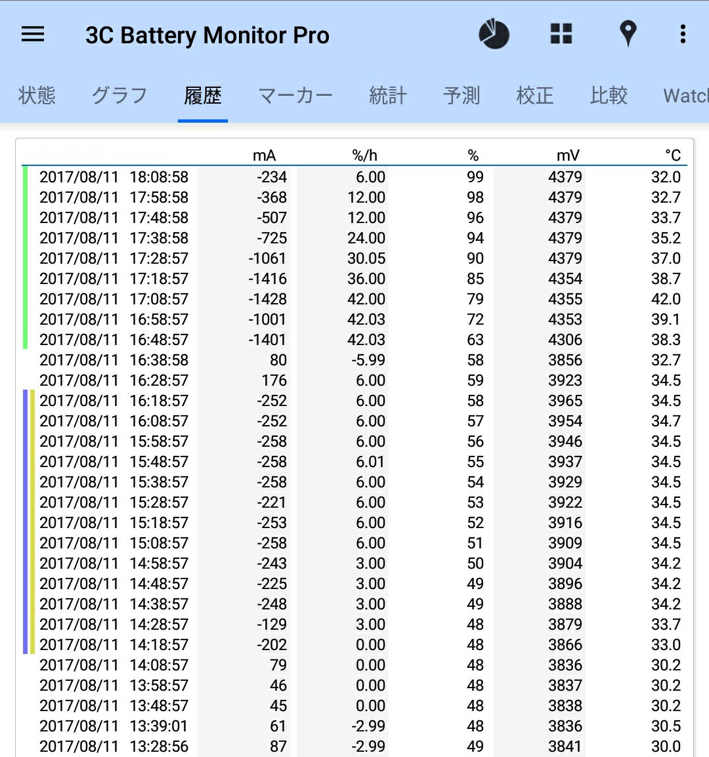Screen dimensions: 709x757
Task: Select the 15:18:57 history row
Action: coord(354,522)
